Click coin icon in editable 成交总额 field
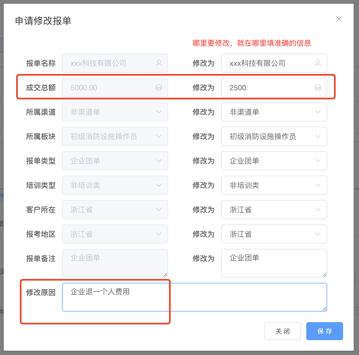Viewport: 359px width, 355px height. pyautogui.click(x=318, y=88)
